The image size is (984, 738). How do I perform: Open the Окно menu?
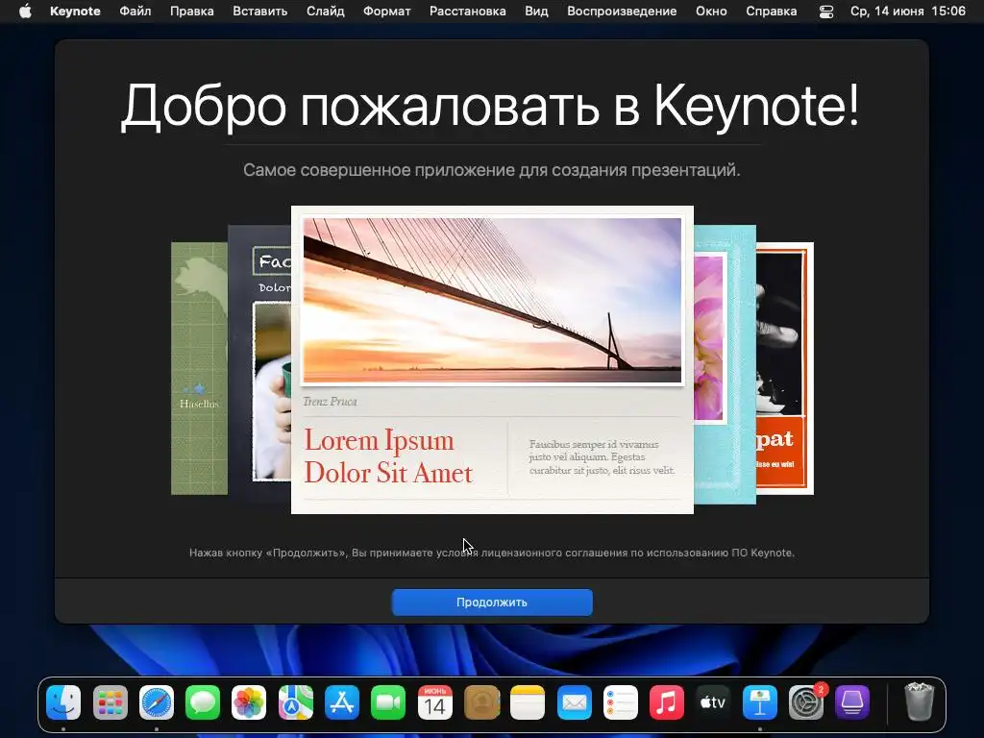pyautogui.click(x=711, y=12)
